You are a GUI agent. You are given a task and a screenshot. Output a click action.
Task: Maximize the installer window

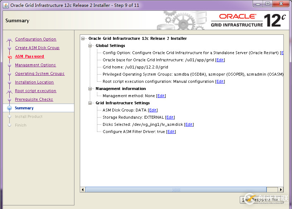point(268,4)
